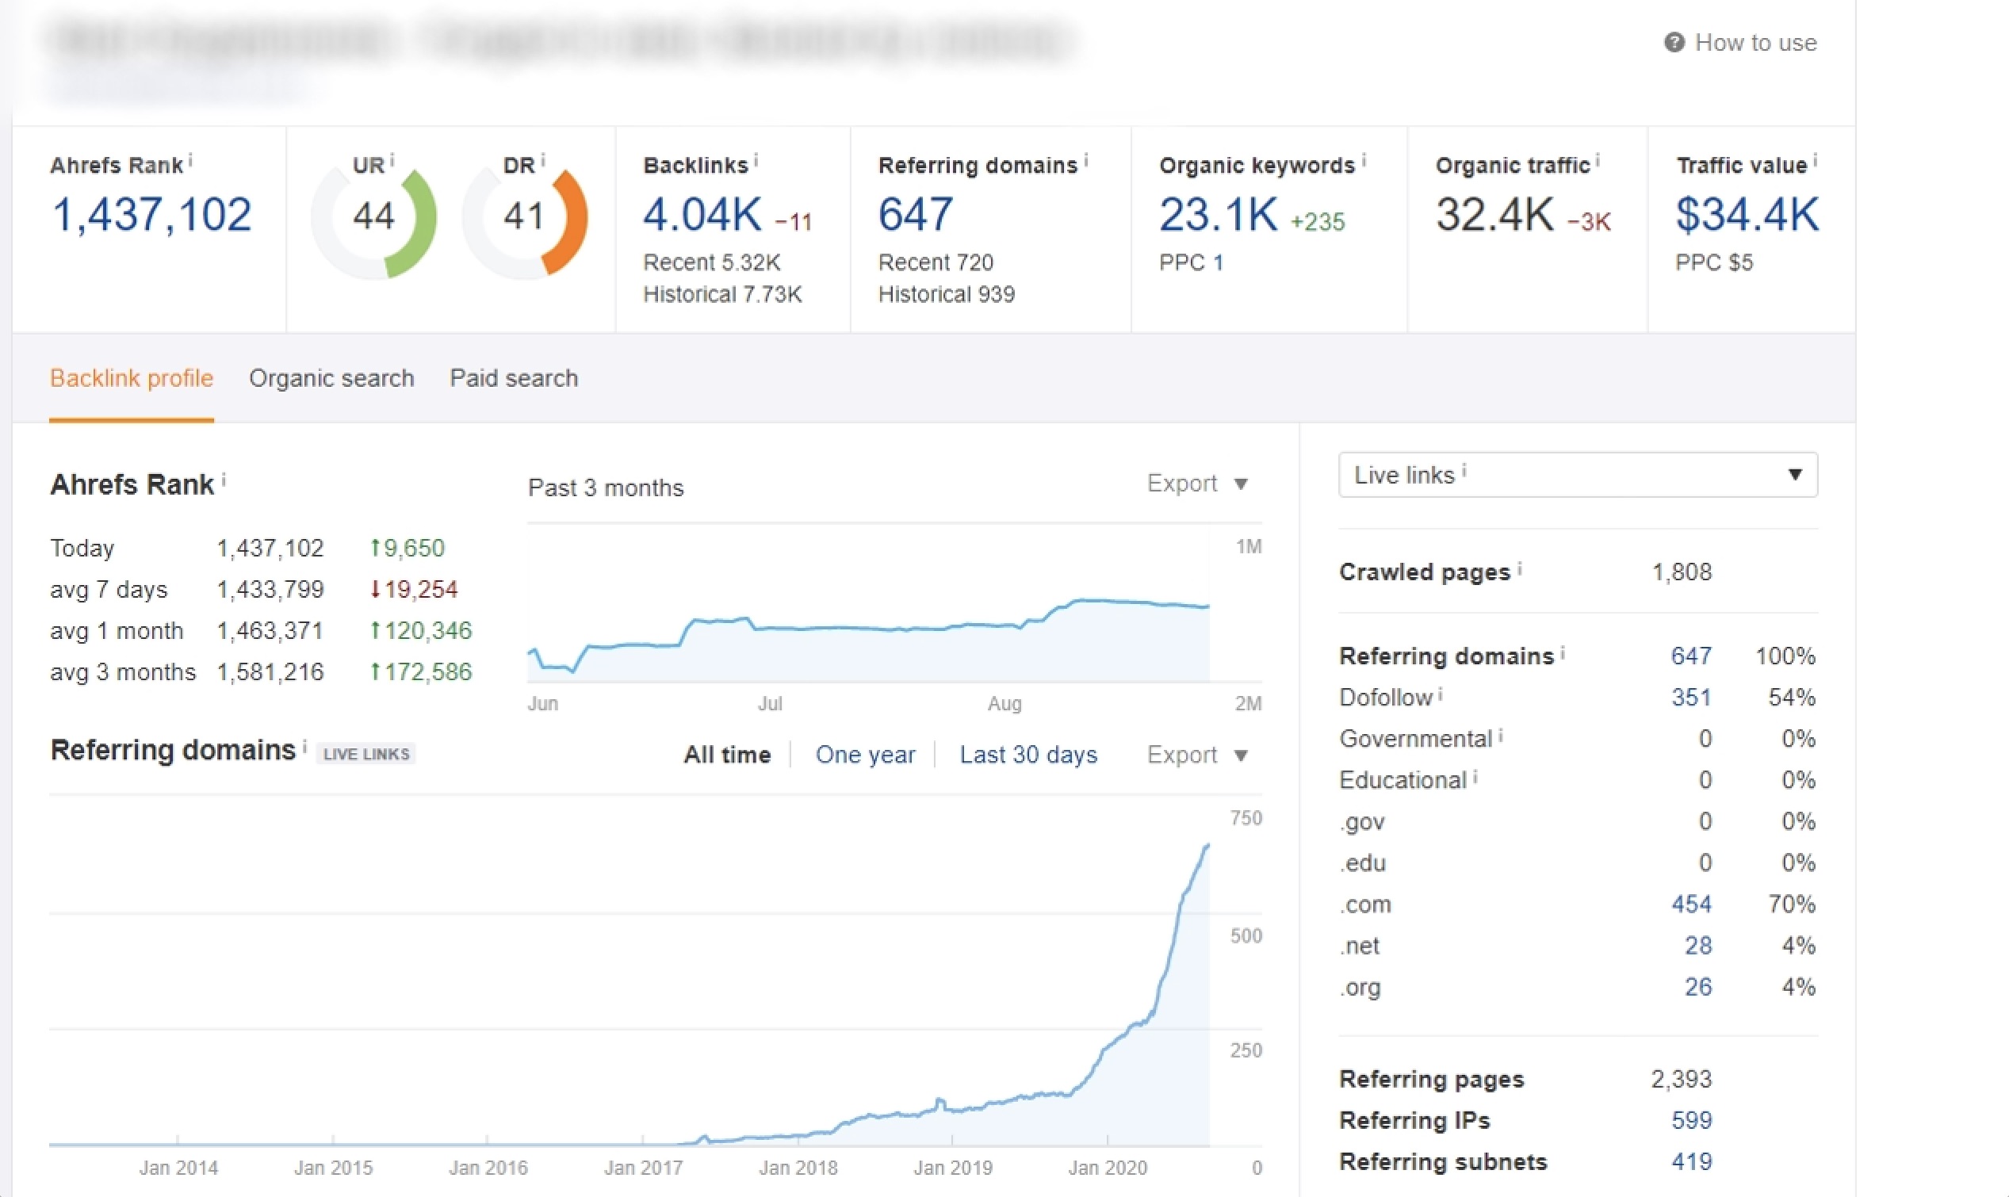Viewport: 2009px width, 1197px height.
Task: Click info icon next to Dofollow
Action: pyautogui.click(x=1441, y=694)
